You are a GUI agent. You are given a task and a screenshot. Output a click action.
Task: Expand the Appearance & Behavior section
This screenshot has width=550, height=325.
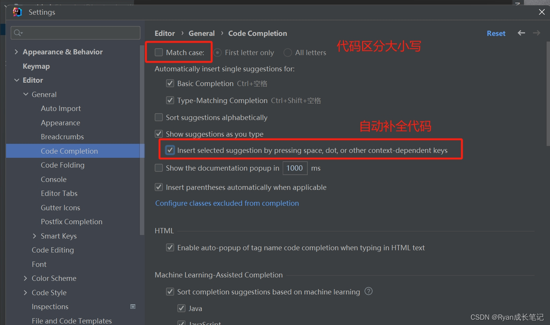pyautogui.click(x=16, y=52)
